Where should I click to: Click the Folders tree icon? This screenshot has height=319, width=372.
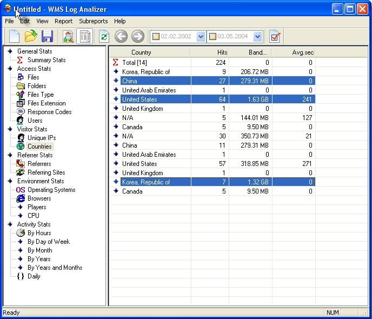click(21, 86)
